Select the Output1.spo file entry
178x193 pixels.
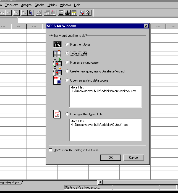coord(100,125)
